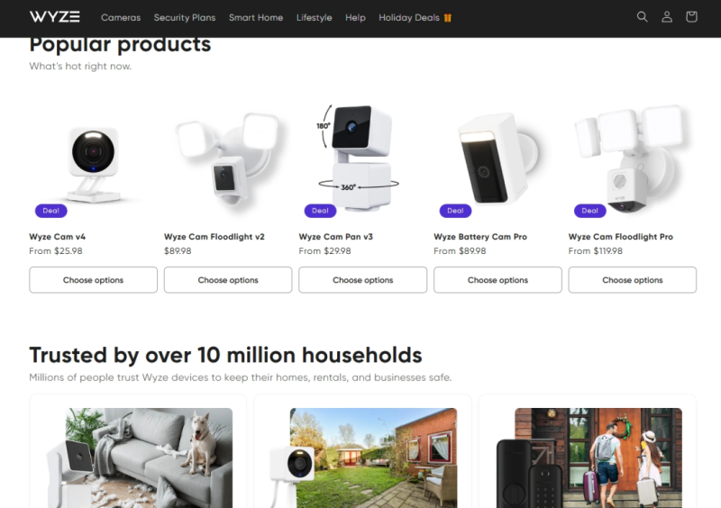Expand the Lifestyle menu
The height and width of the screenshot is (508, 721).
(x=314, y=17)
